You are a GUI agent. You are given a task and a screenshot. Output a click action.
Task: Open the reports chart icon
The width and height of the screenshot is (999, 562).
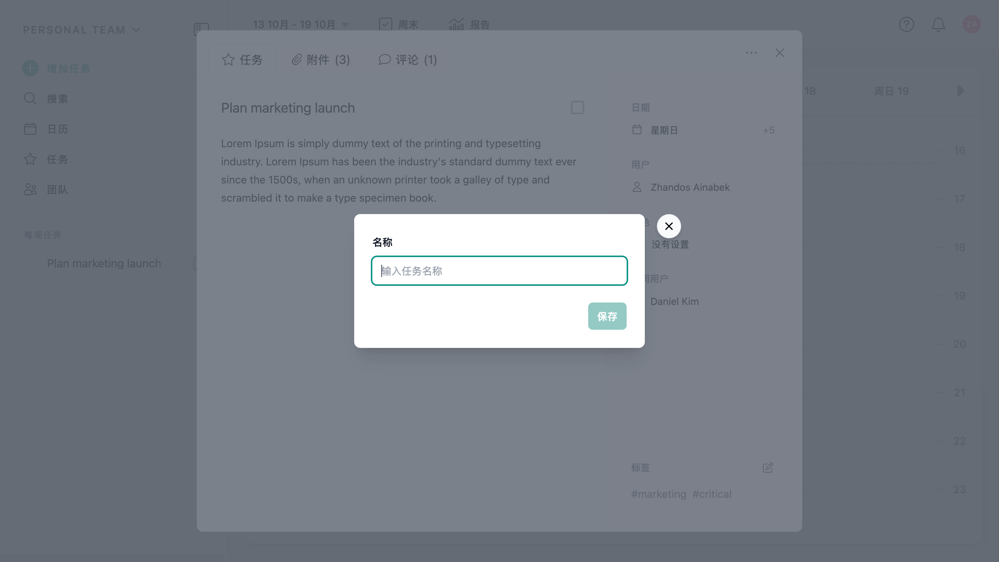coord(457,25)
